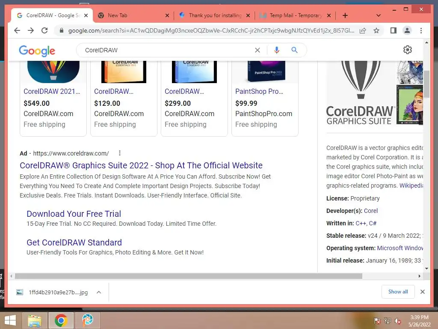This screenshot has height=329, width=438.
Task: Clear the Google search box
Action: click(257, 50)
